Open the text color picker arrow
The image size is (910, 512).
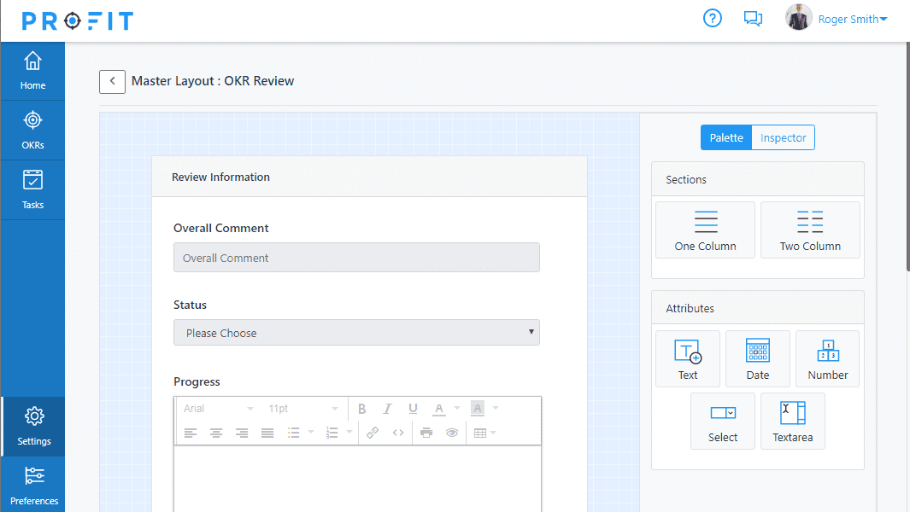457,408
